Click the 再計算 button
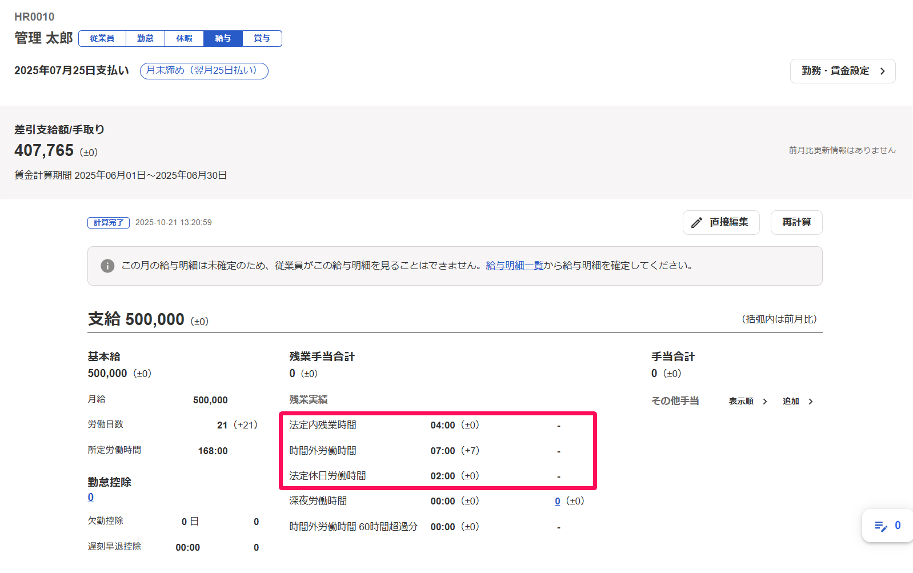This screenshot has height=573, width=913. (796, 222)
